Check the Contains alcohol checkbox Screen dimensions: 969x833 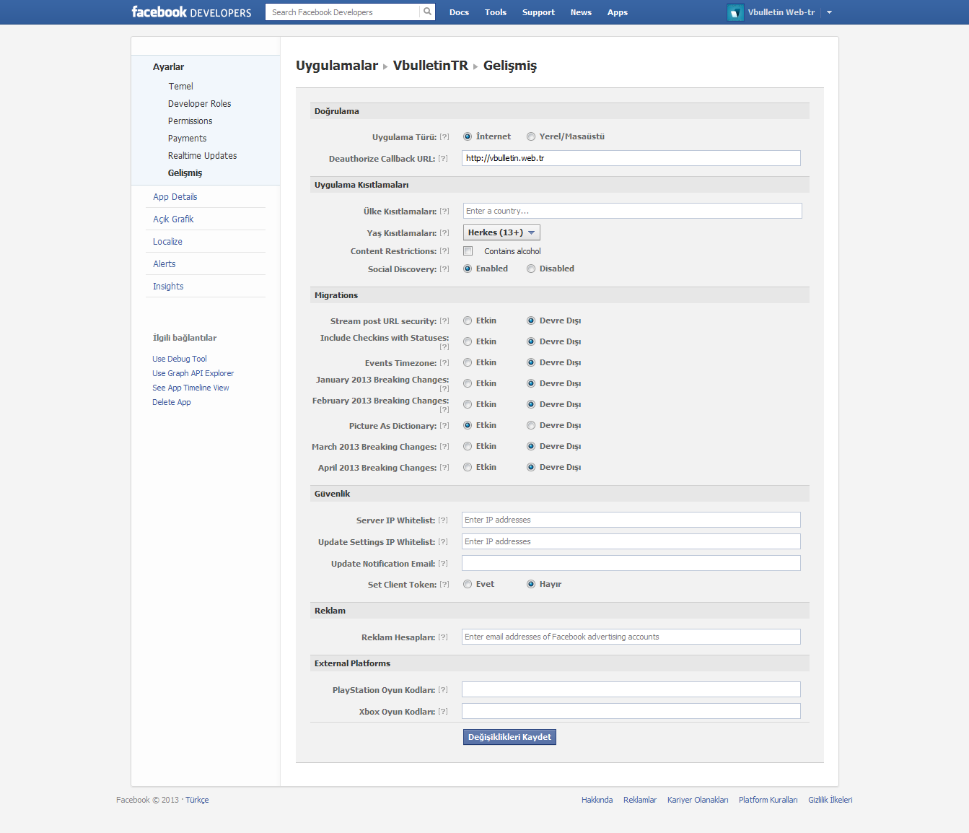click(x=468, y=251)
